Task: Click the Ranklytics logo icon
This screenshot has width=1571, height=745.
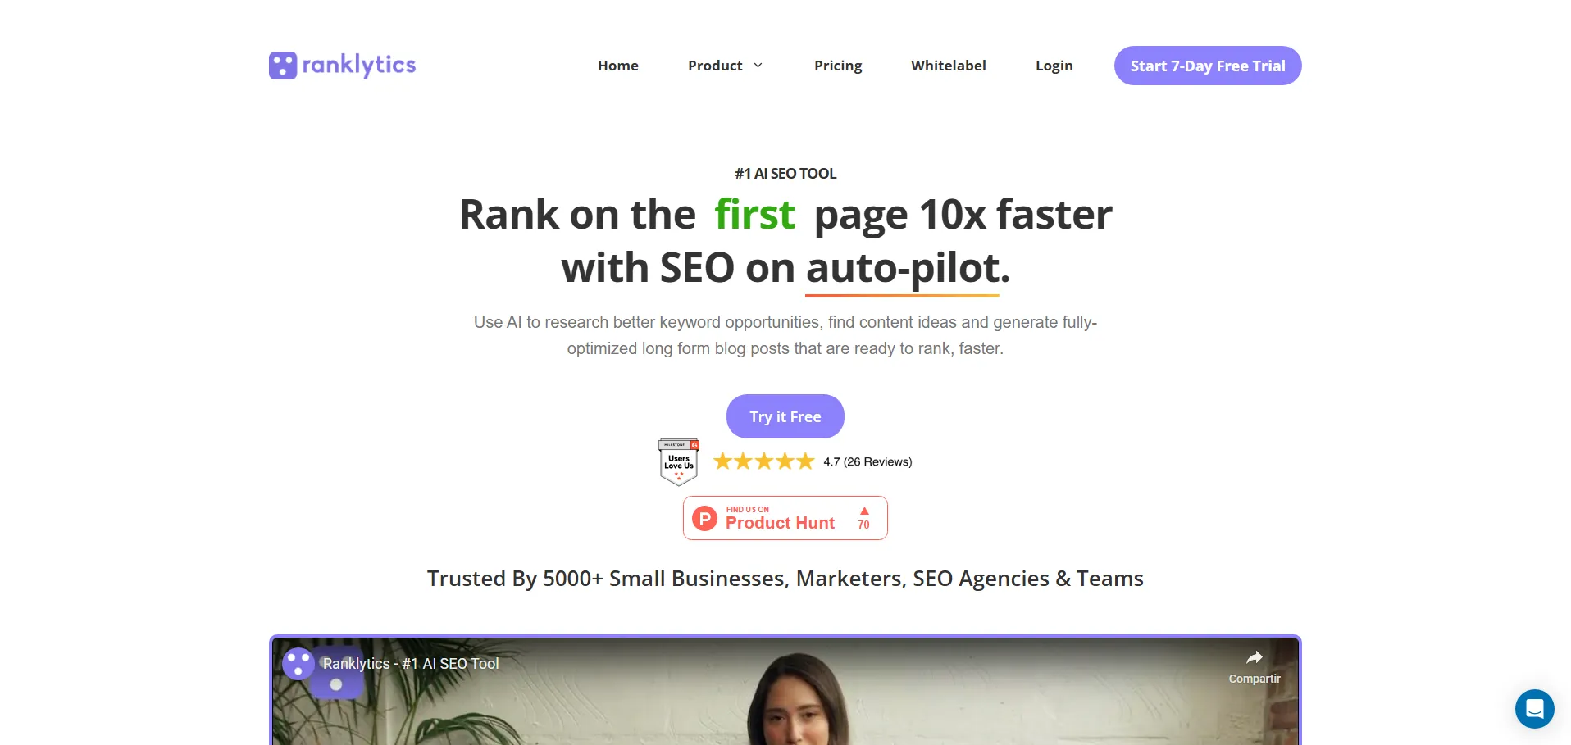Action: pyautogui.click(x=283, y=66)
